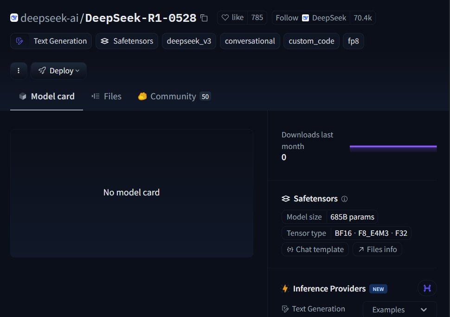Viewport: 450px width, 317px height.
Task: Follow the DeepSeek organization
Action: coord(311,18)
